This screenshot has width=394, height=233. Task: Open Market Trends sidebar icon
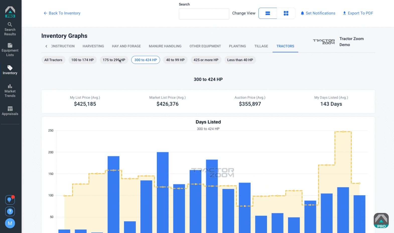click(10, 91)
